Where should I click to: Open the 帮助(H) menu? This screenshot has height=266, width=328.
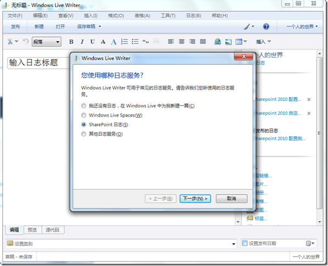[220, 15]
